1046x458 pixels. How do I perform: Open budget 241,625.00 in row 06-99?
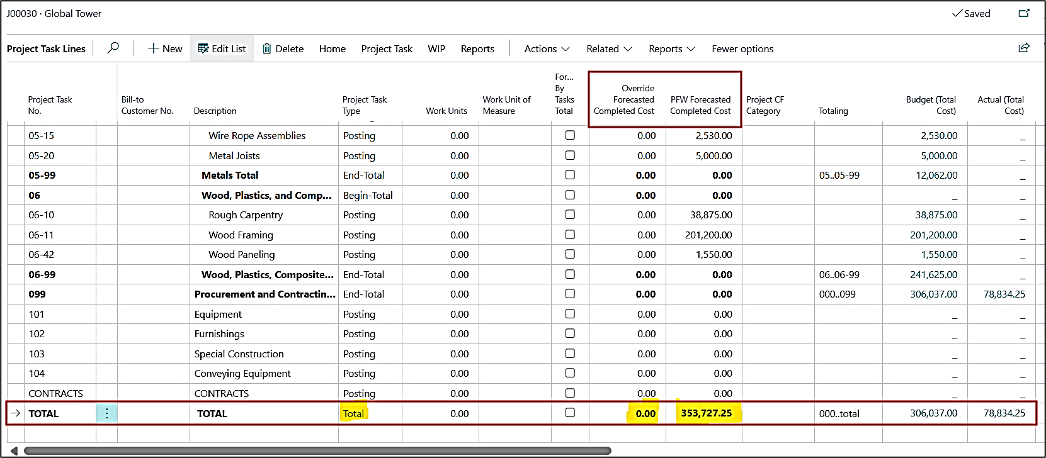pos(934,274)
